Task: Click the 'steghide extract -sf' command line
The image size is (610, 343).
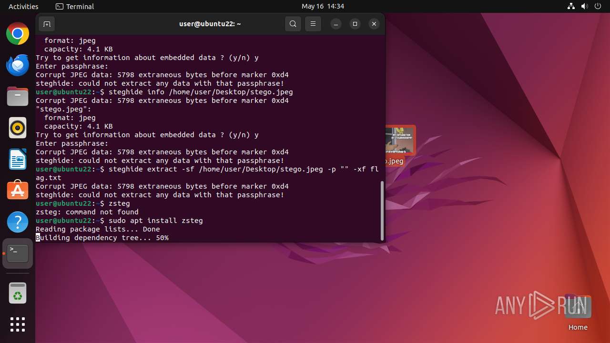Action: (207, 173)
